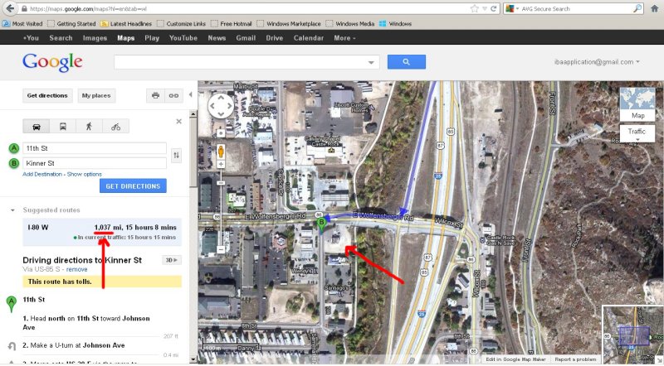
Task: Bookmark page with the star icon
Action: point(475,8)
